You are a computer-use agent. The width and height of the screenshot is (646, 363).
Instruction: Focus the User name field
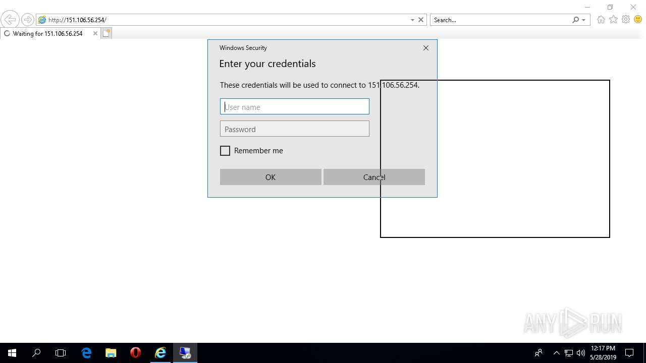295,106
